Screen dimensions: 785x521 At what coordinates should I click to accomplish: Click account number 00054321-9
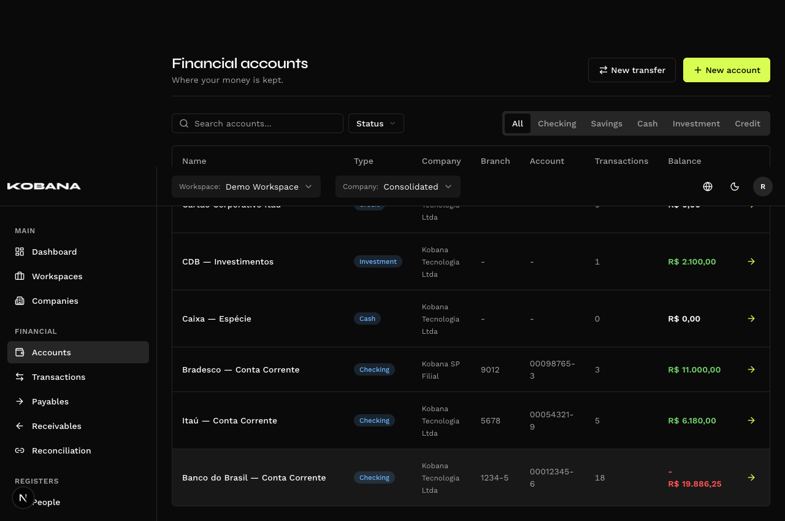552,420
